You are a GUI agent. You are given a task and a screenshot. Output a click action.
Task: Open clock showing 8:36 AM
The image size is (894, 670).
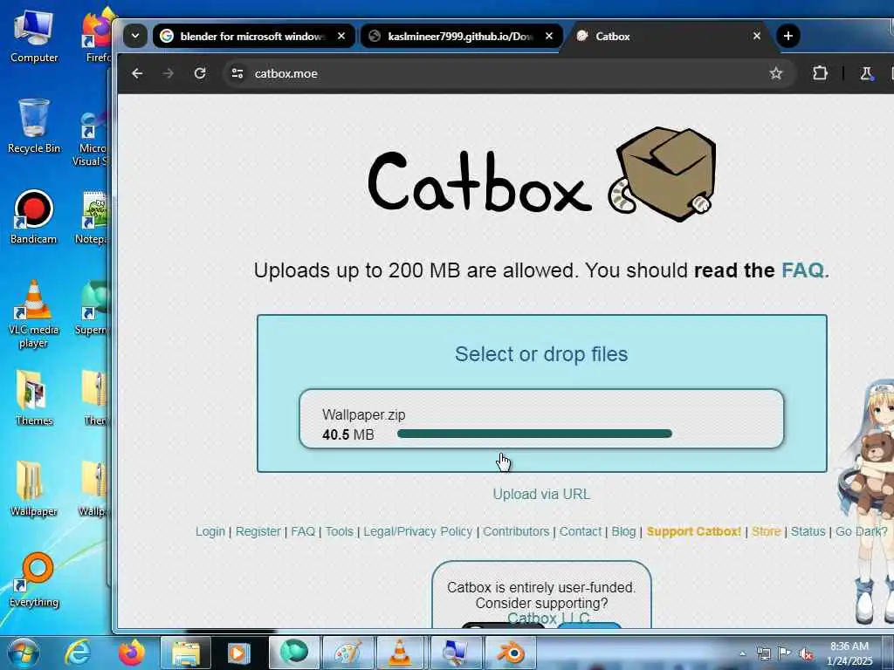(849, 653)
